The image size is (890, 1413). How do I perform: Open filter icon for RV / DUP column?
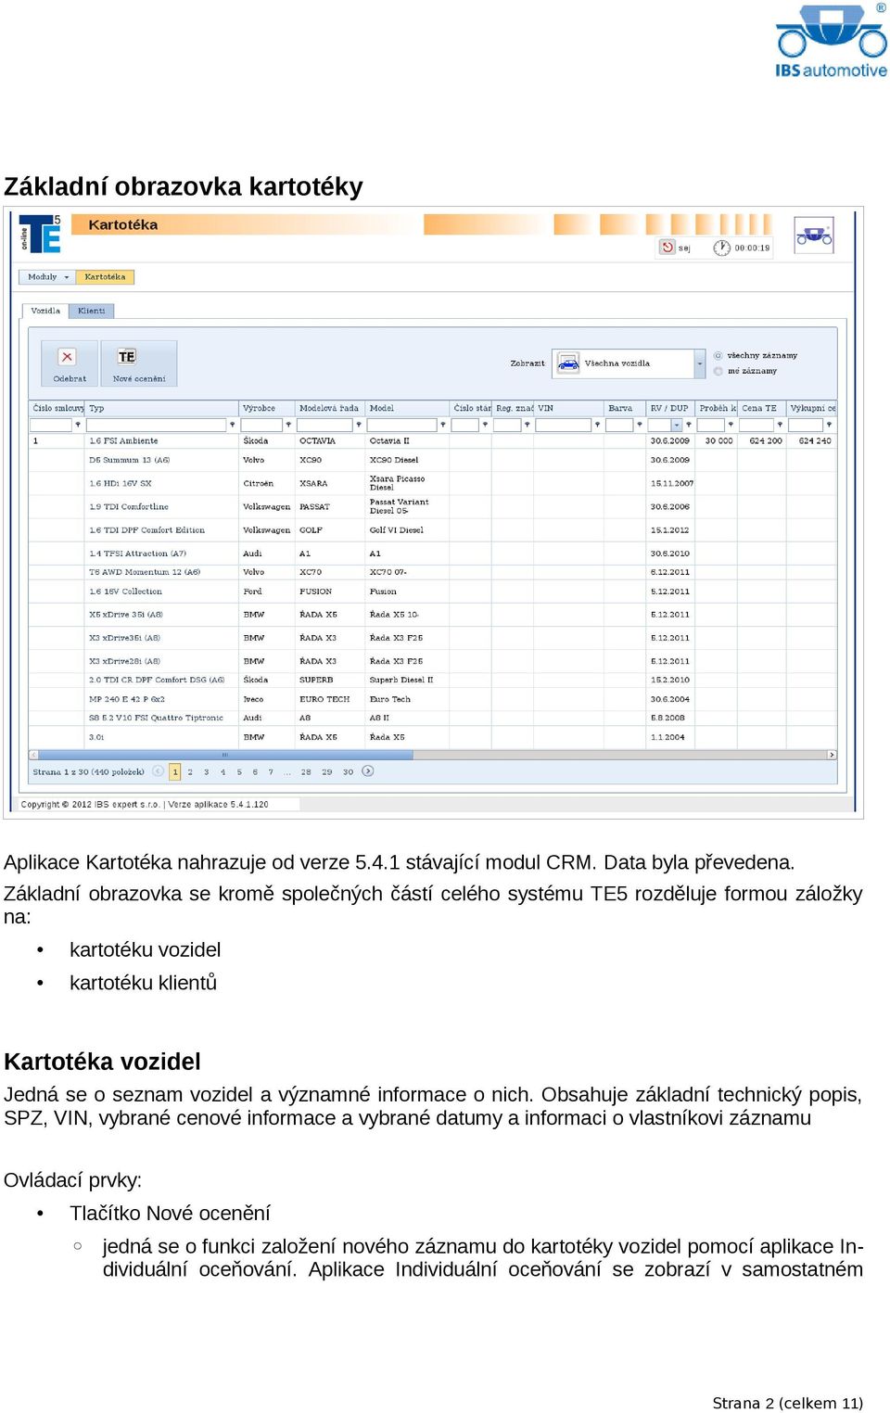pyautogui.click(x=689, y=425)
